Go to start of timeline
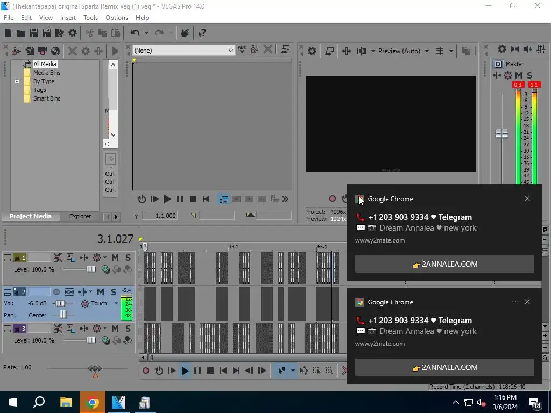 click(223, 371)
